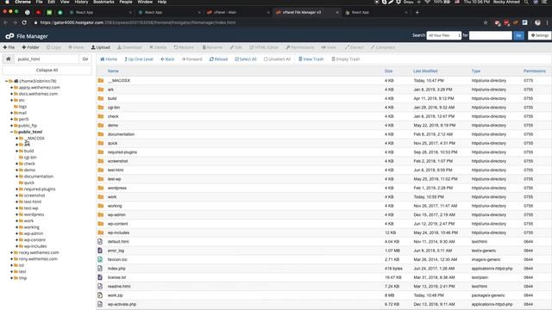
Task: Sort by Last Modified column
Action: (x=425, y=71)
